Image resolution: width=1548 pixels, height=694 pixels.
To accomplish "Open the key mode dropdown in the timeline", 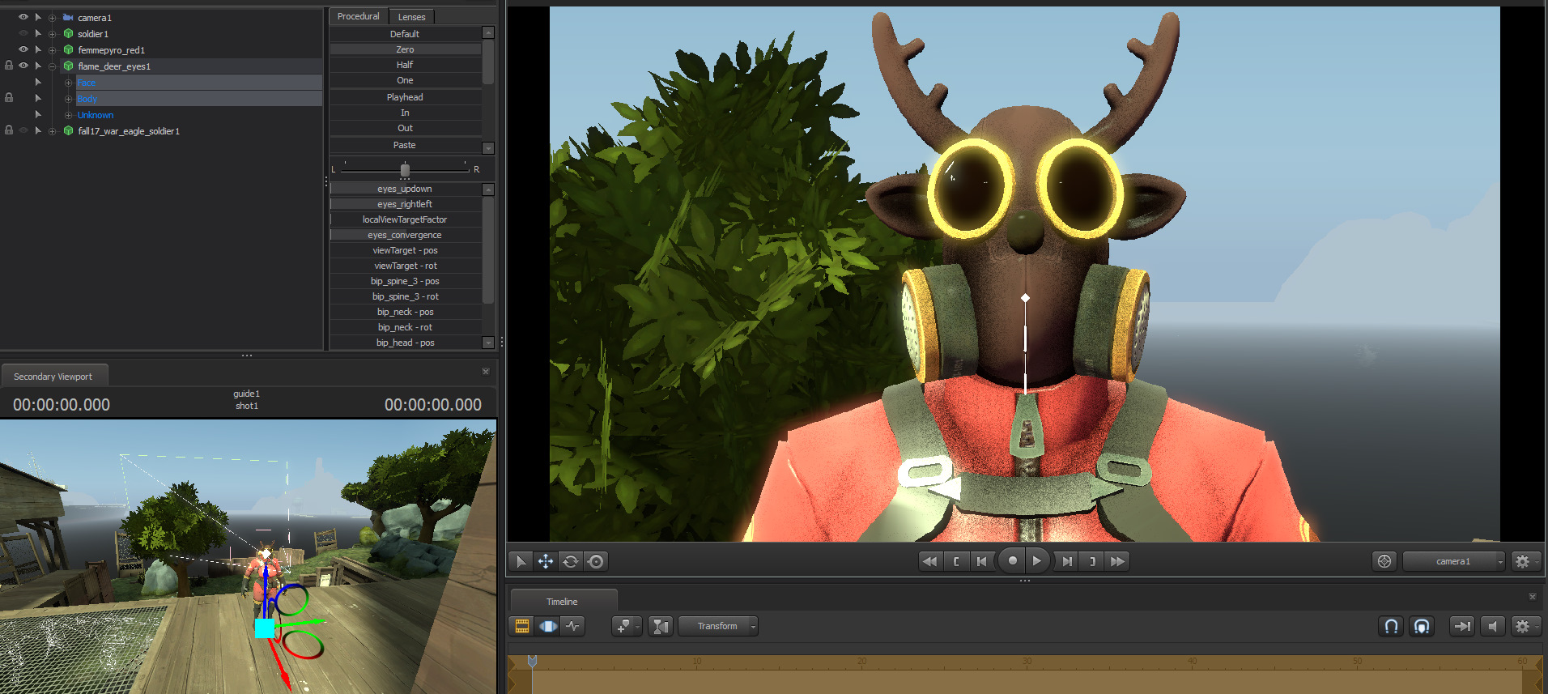I will coord(627,626).
